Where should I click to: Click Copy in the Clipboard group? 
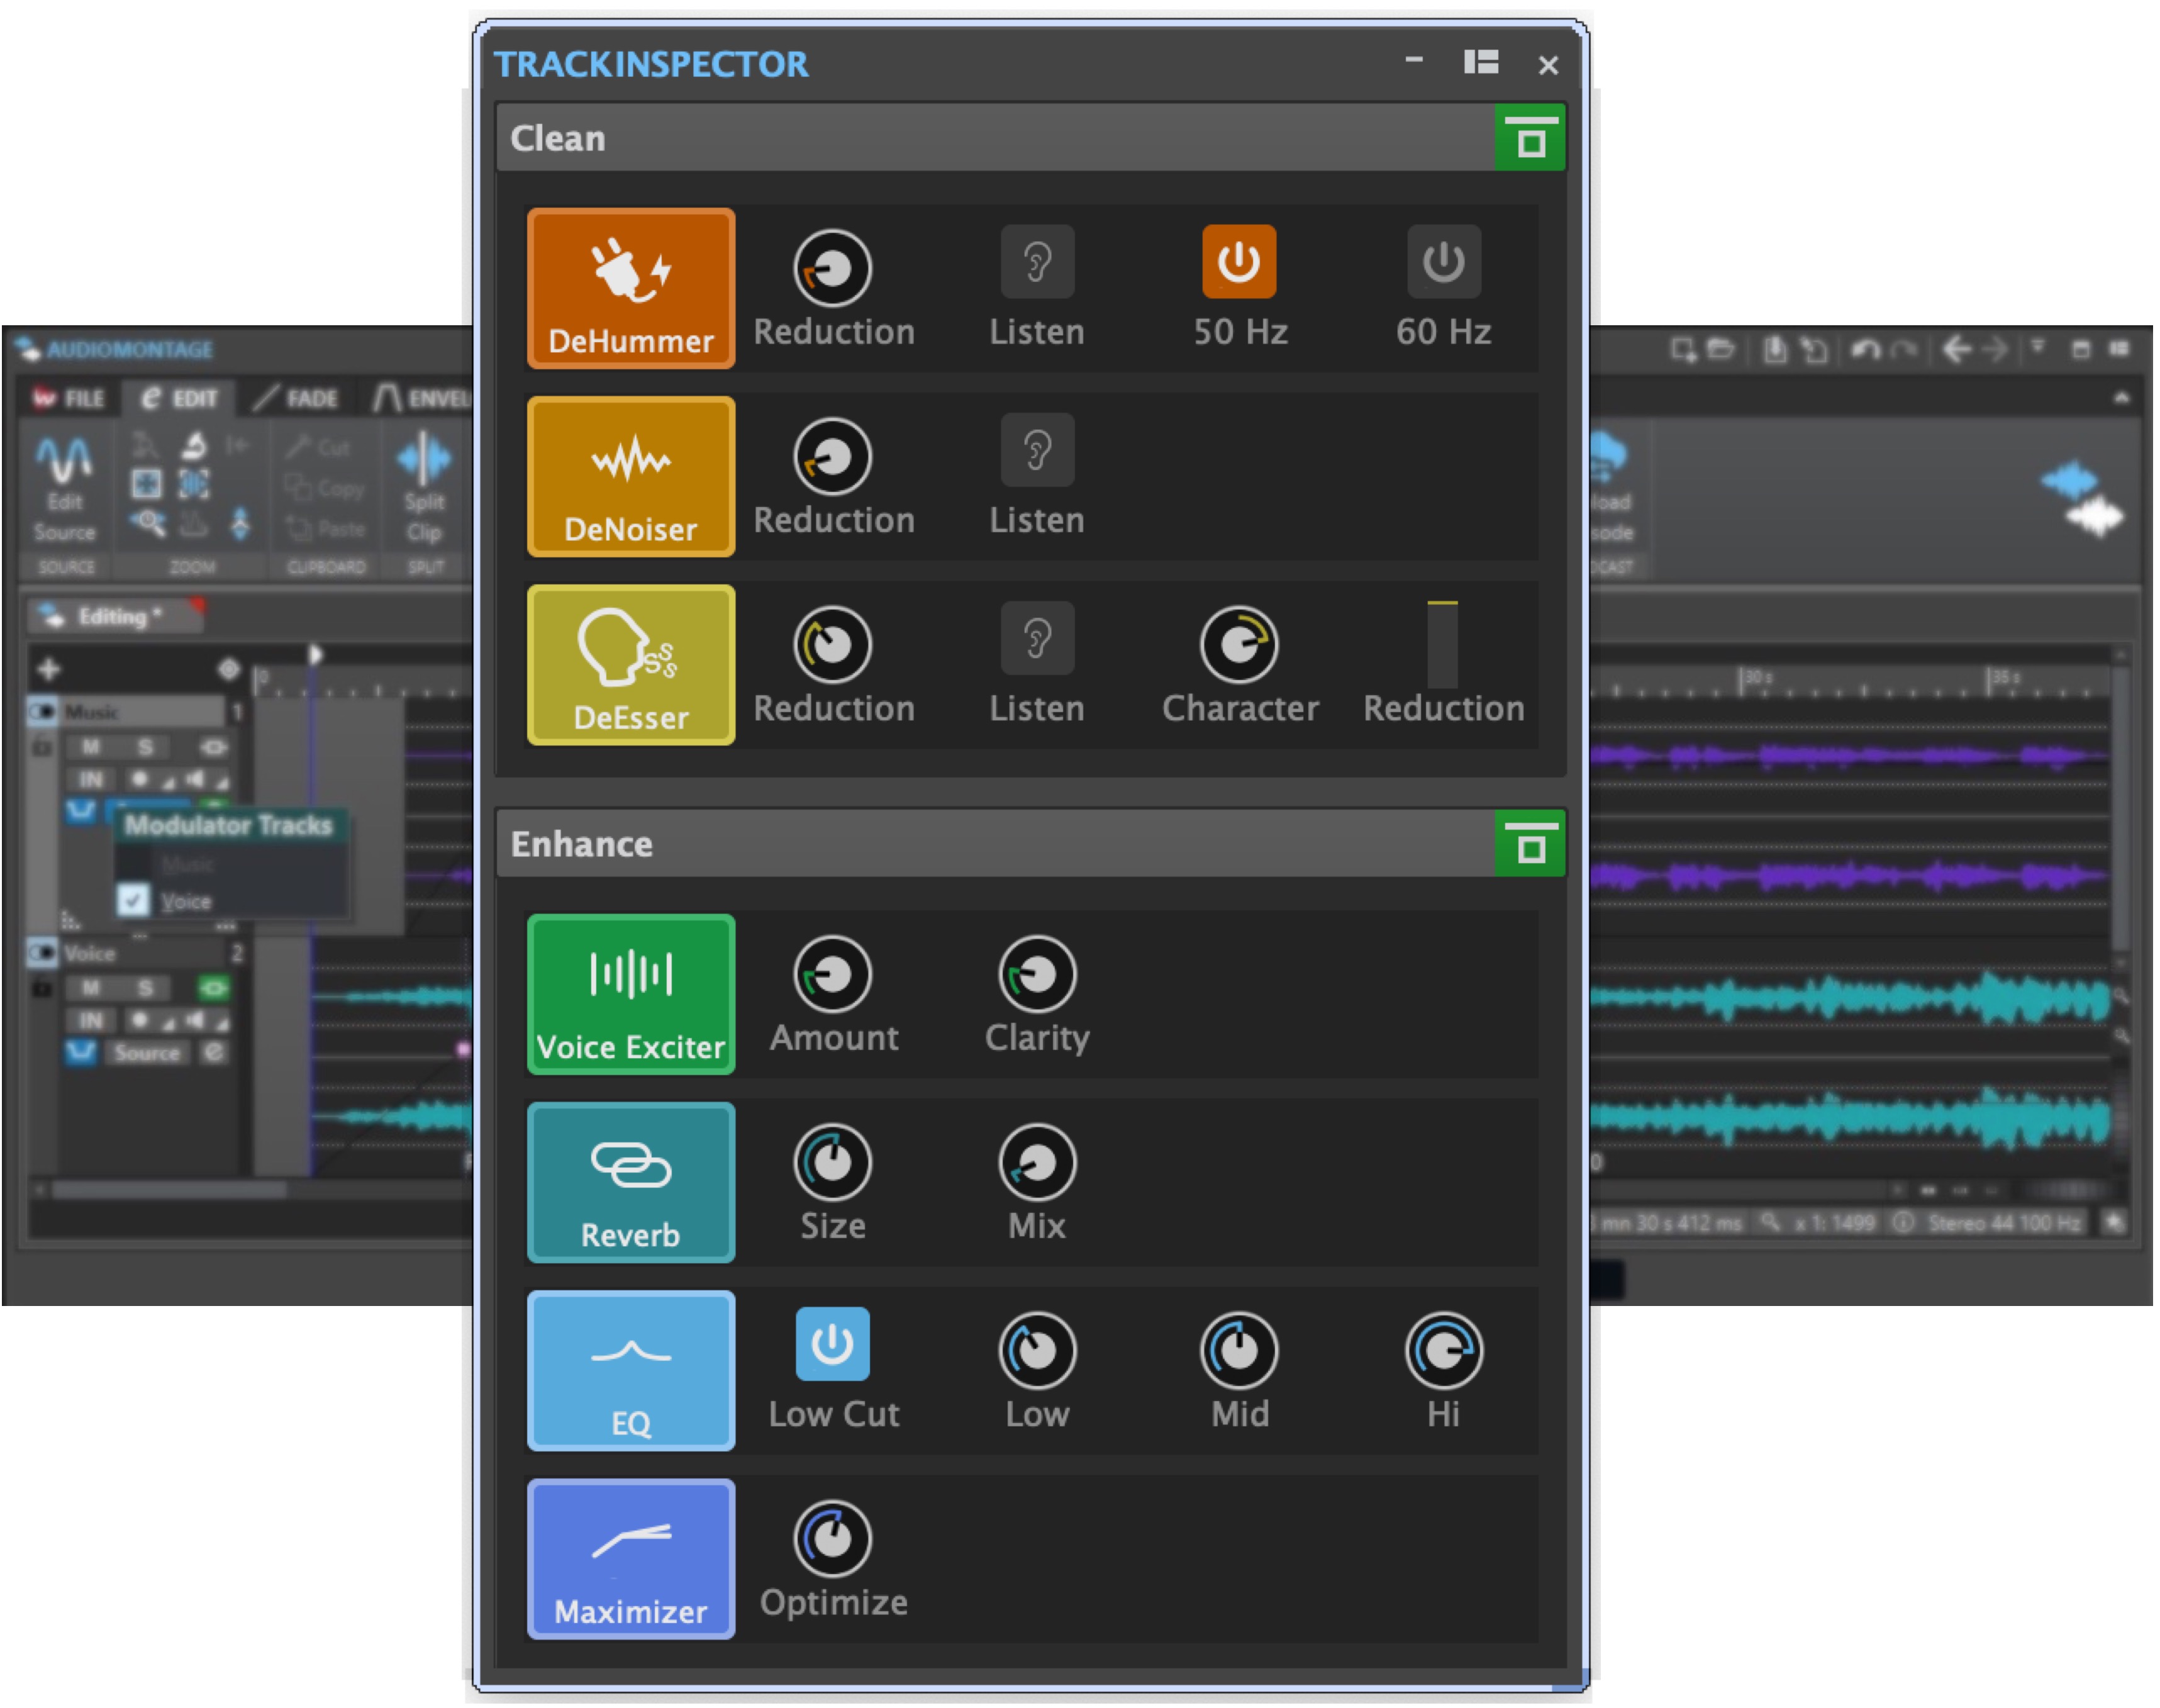[324, 488]
